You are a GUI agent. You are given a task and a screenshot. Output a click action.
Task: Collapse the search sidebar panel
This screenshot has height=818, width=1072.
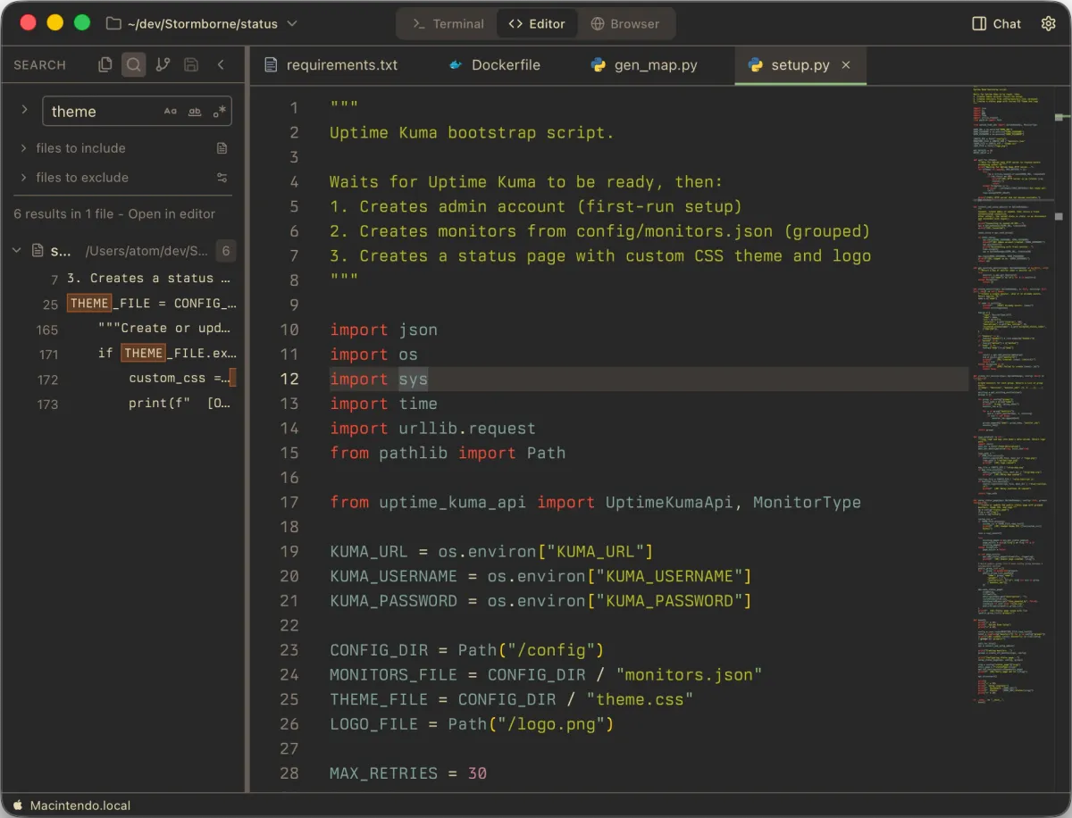click(x=221, y=64)
